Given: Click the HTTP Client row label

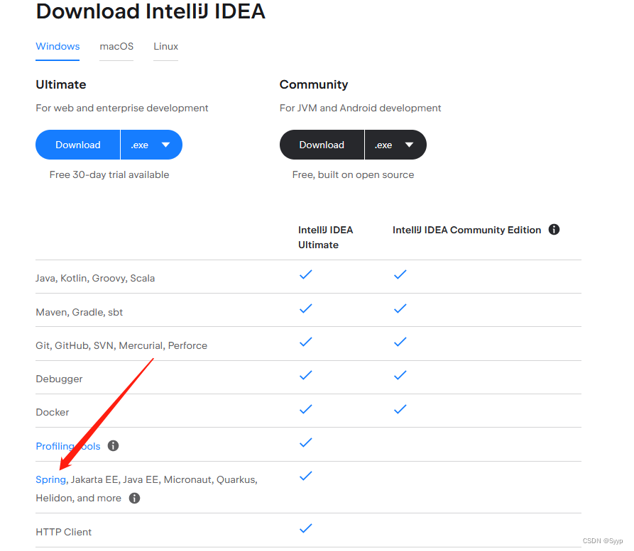Looking at the screenshot, I should [x=63, y=532].
